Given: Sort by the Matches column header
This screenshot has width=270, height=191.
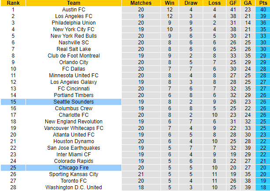Looking at the screenshot, I should click(x=141, y=3).
